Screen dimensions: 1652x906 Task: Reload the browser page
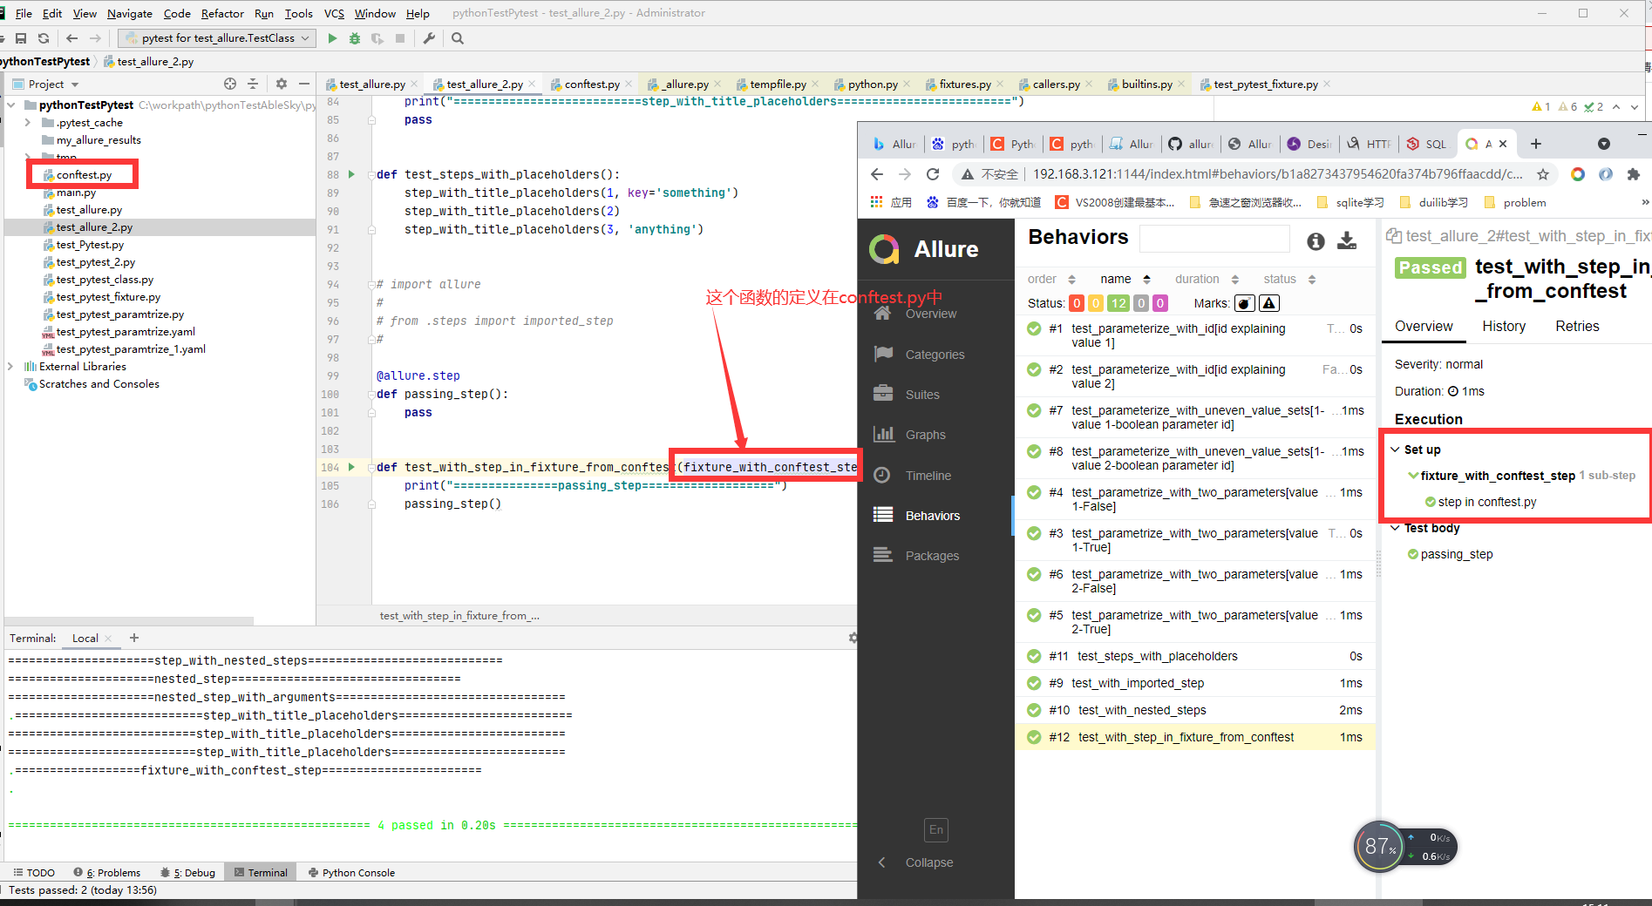[933, 174]
